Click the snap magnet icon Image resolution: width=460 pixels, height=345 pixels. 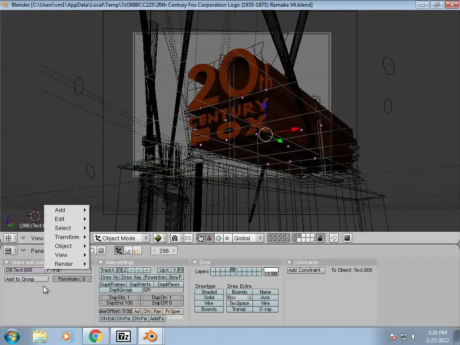point(334,238)
